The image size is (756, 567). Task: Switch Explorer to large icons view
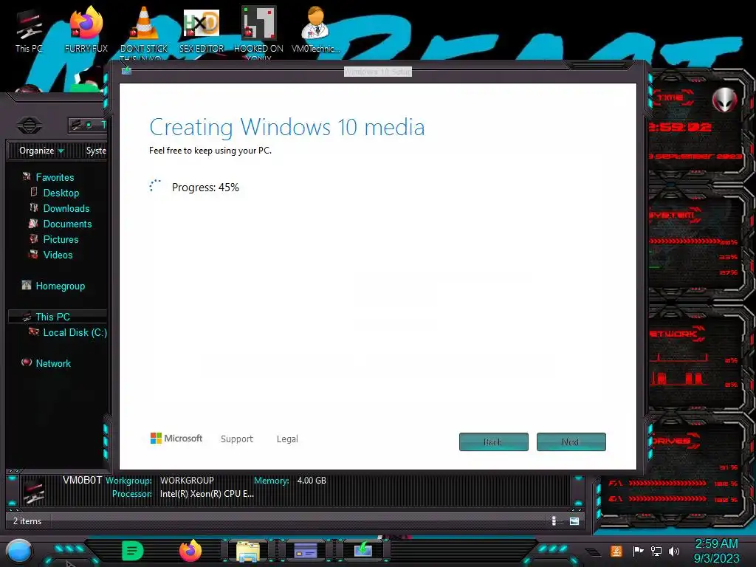click(574, 520)
